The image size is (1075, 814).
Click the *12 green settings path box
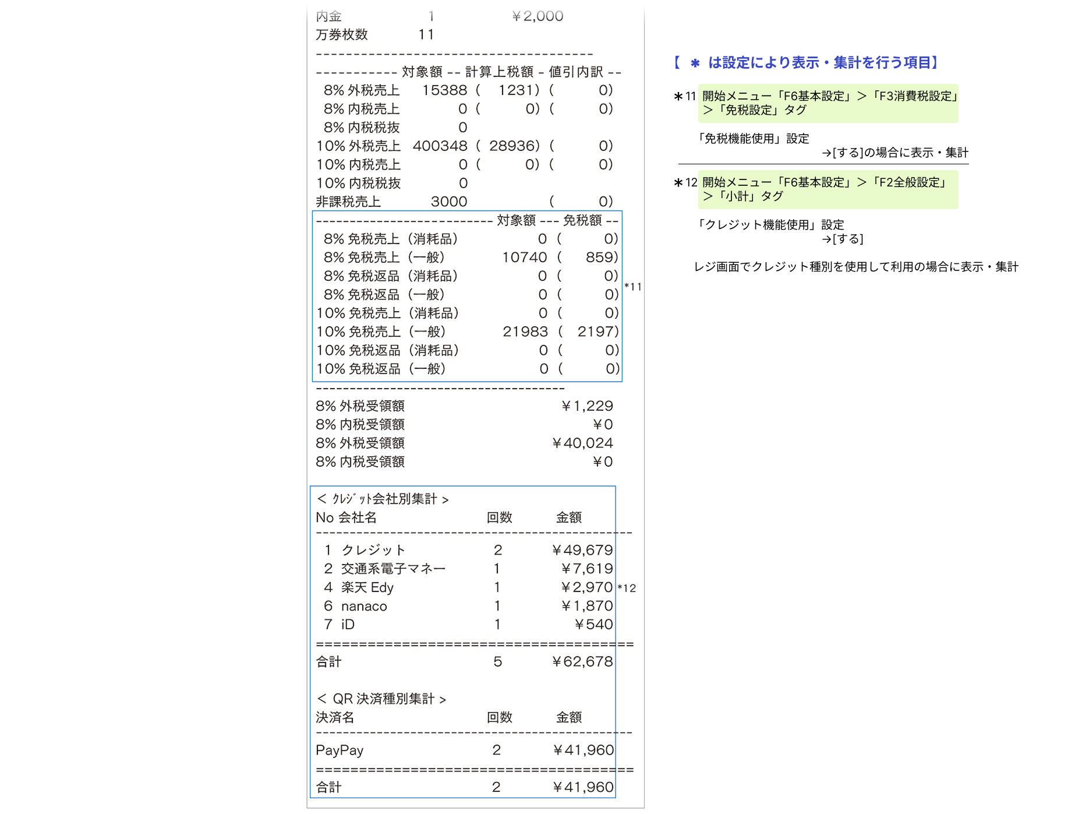pyautogui.click(x=828, y=189)
